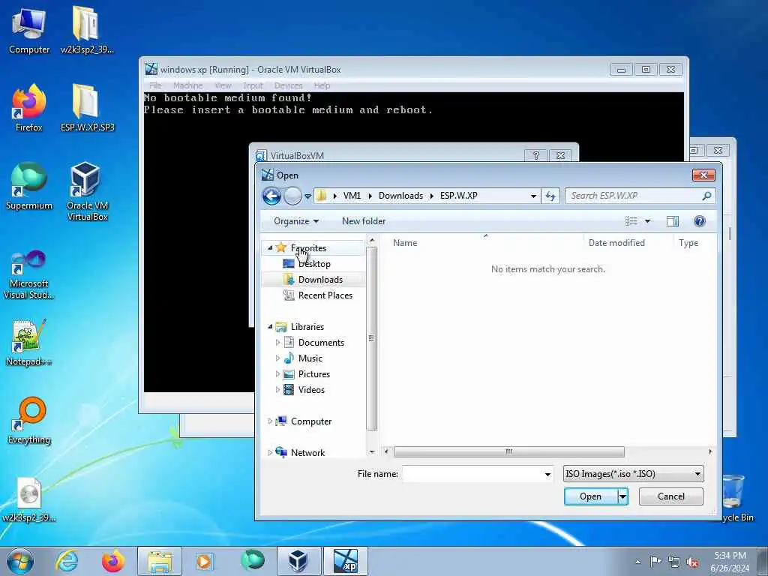This screenshot has height=576, width=768.
Task: Click the Cancel button
Action: click(671, 496)
